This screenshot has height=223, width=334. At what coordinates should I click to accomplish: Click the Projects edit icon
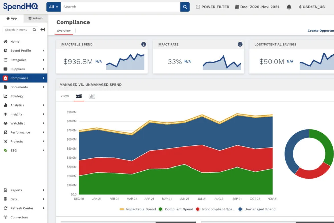point(6,141)
